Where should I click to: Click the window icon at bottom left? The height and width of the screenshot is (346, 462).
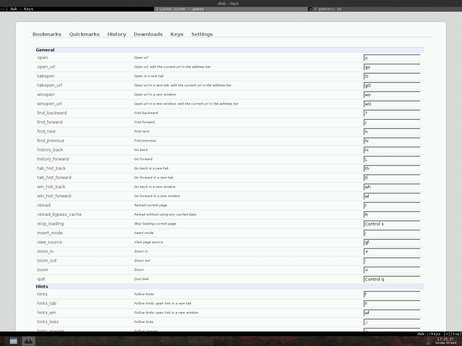[13, 341]
